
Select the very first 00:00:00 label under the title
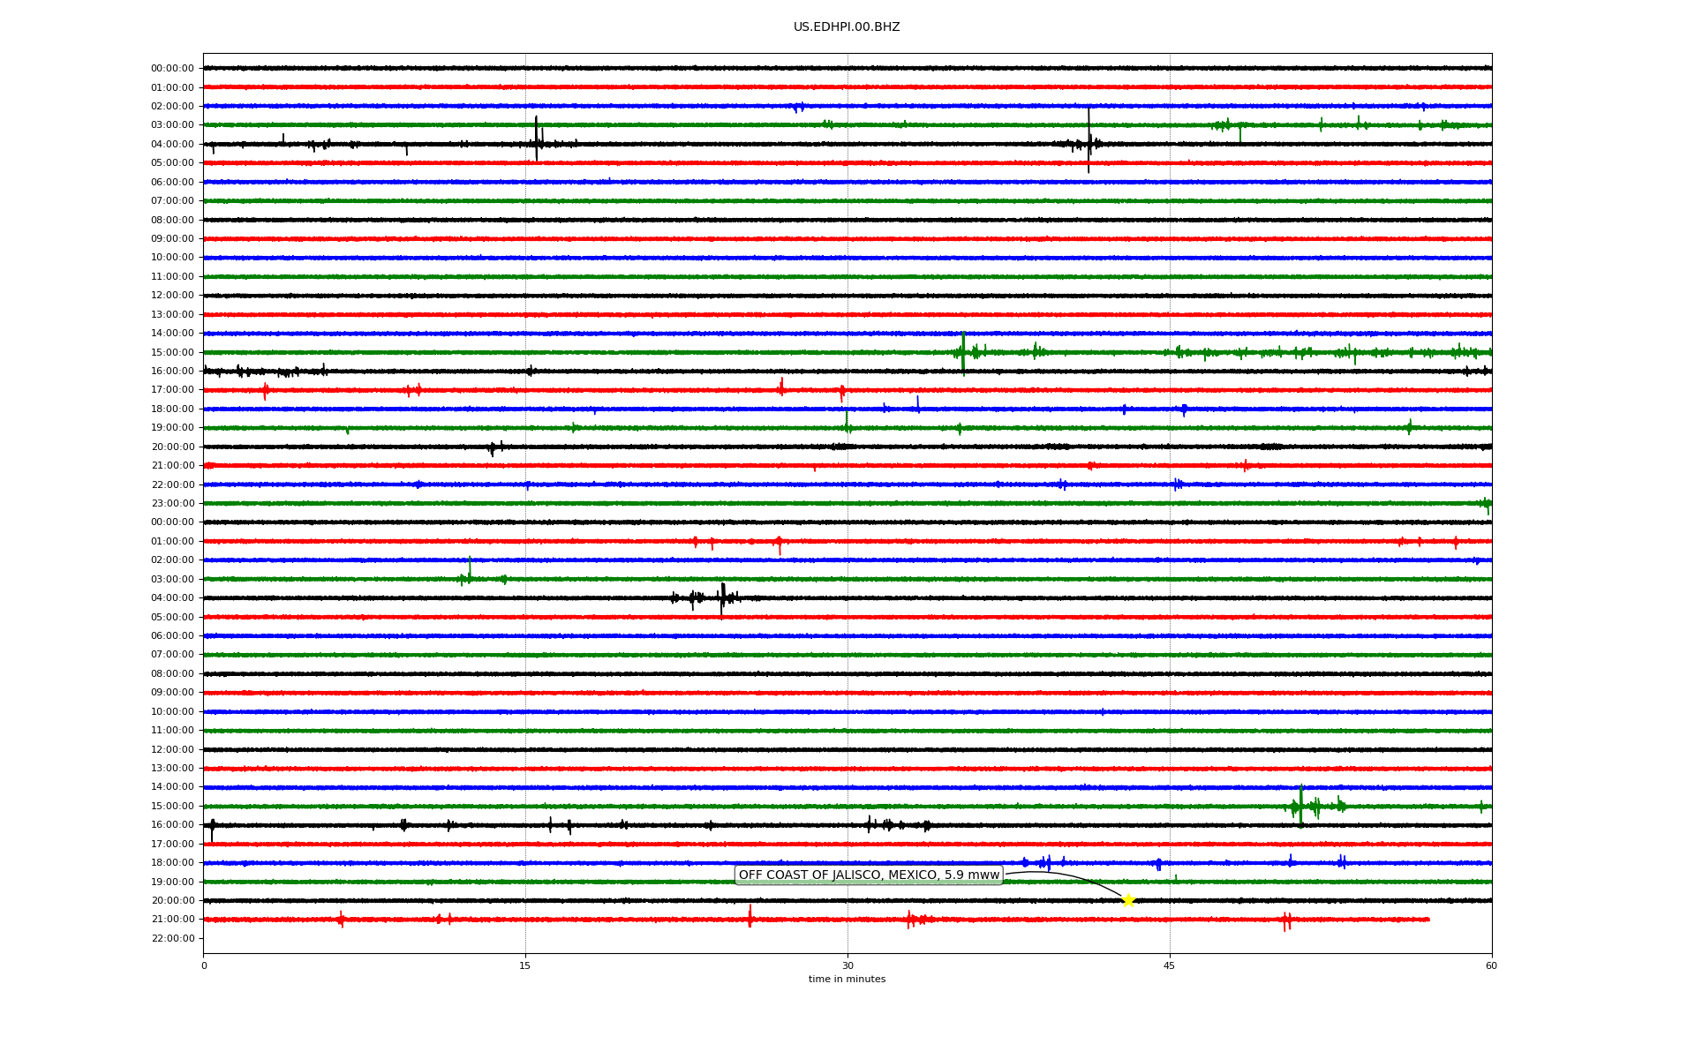[172, 69]
